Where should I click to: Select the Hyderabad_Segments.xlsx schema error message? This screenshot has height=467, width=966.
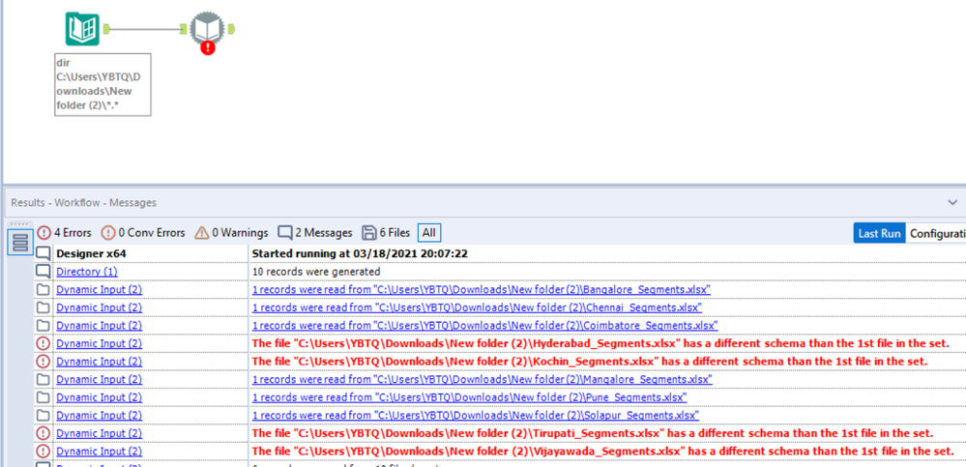(601, 343)
